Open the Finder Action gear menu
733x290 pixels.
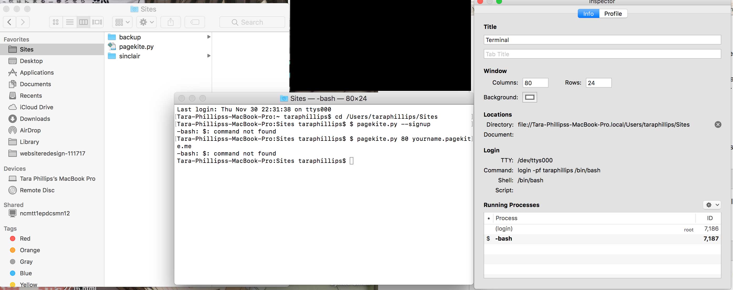(146, 22)
